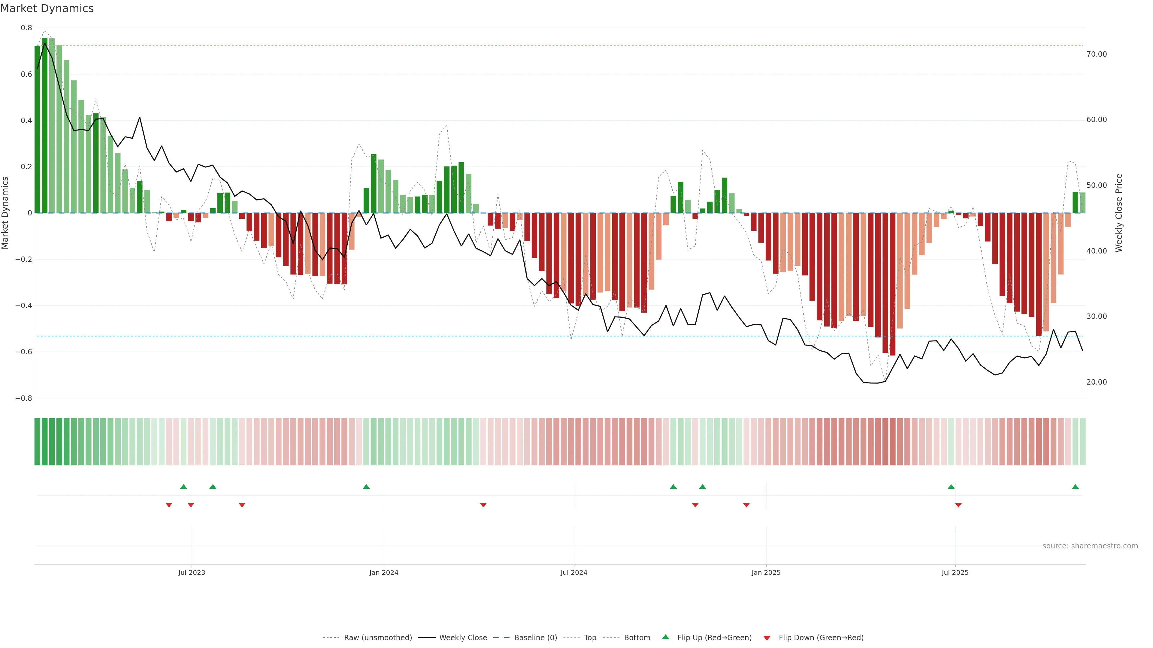This screenshot has height=648, width=1153.
Task: Click the source sharemaestro.com text
Action: pos(1090,546)
